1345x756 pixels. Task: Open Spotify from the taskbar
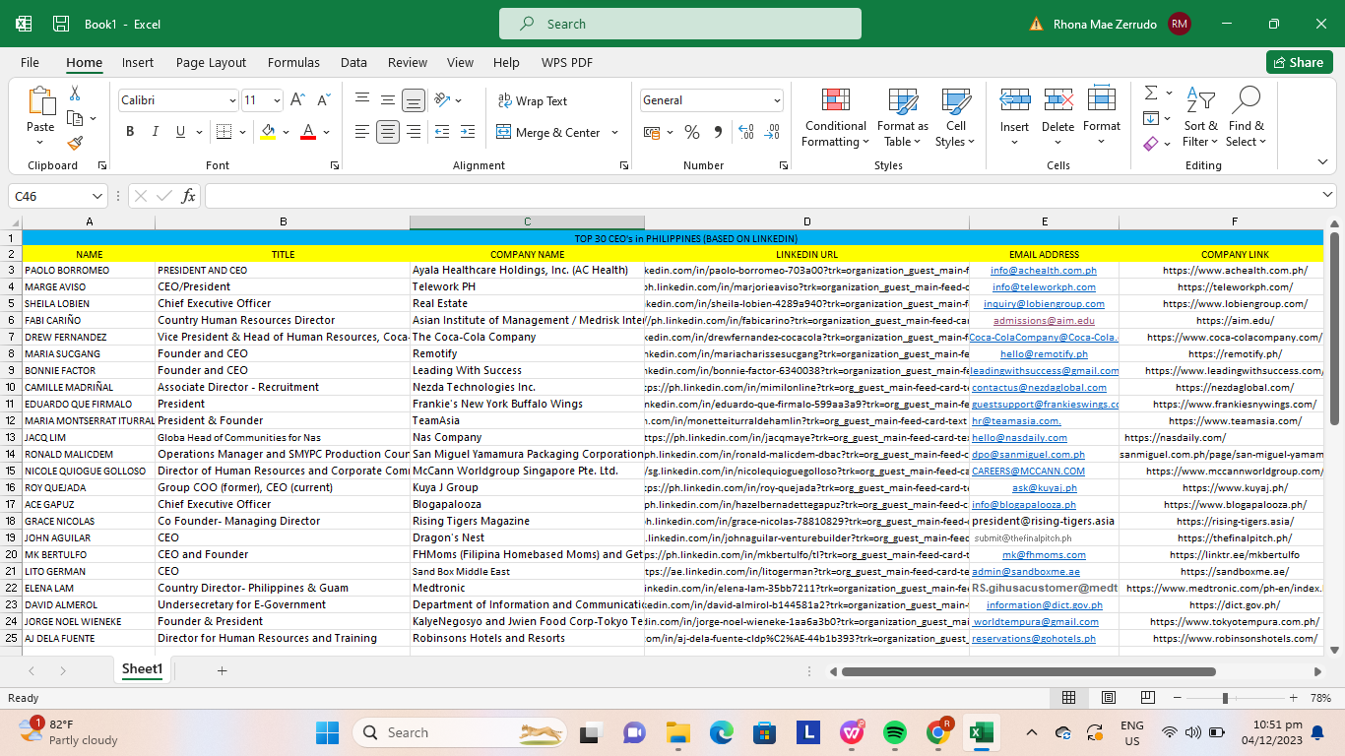pyautogui.click(x=895, y=732)
